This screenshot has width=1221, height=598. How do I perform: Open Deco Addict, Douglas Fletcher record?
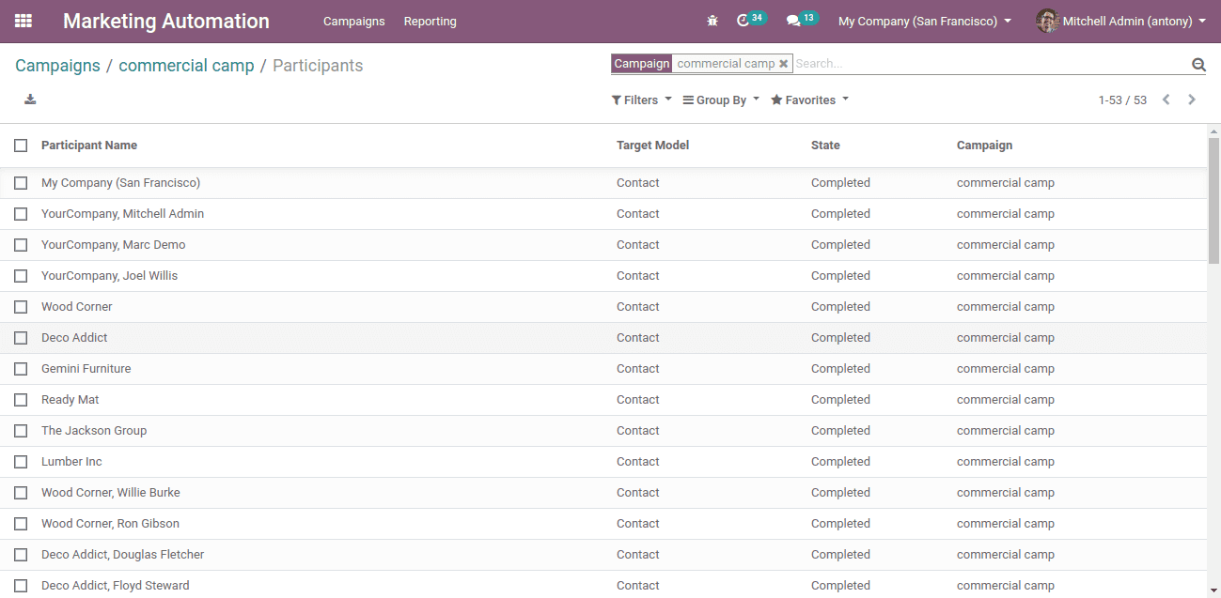[x=123, y=555]
